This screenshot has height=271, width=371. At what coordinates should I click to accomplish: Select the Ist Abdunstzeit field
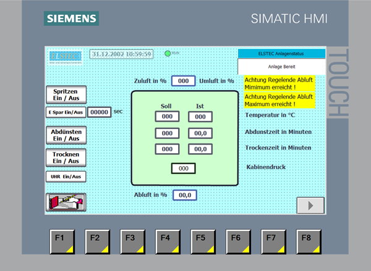coord(200,133)
